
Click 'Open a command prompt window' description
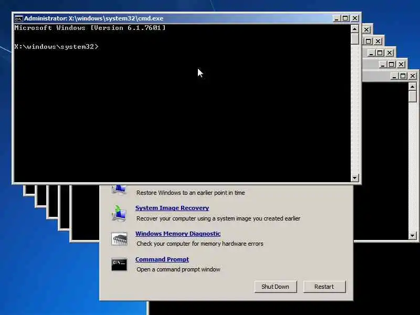(178, 269)
